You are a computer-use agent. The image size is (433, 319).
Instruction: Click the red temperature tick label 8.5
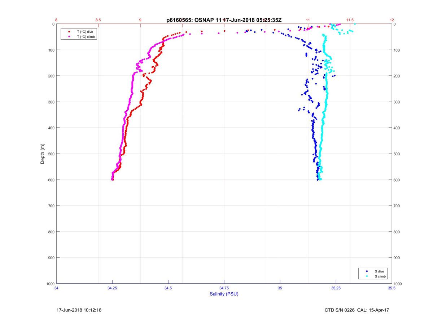click(x=99, y=20)
